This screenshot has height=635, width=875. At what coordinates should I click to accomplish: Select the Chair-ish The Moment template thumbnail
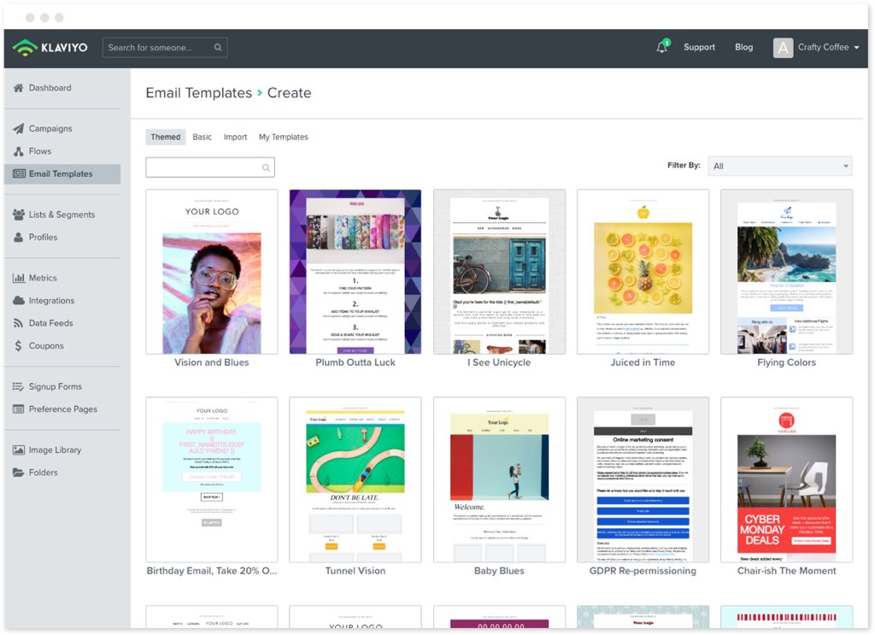pyautogui.click(x=786, y=479)
